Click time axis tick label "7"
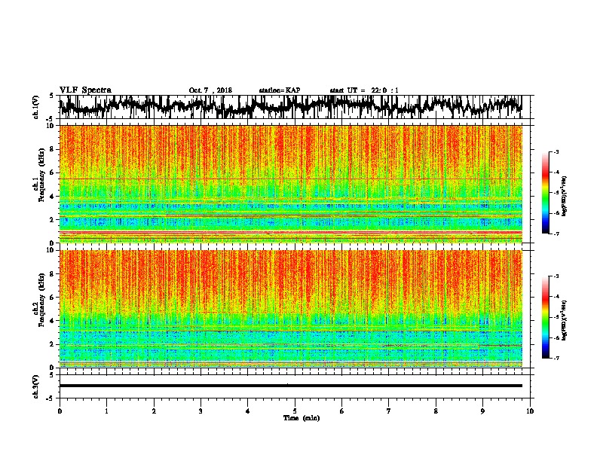The width and height of the screenshot is (597, 461). click(x=389, y=411)
